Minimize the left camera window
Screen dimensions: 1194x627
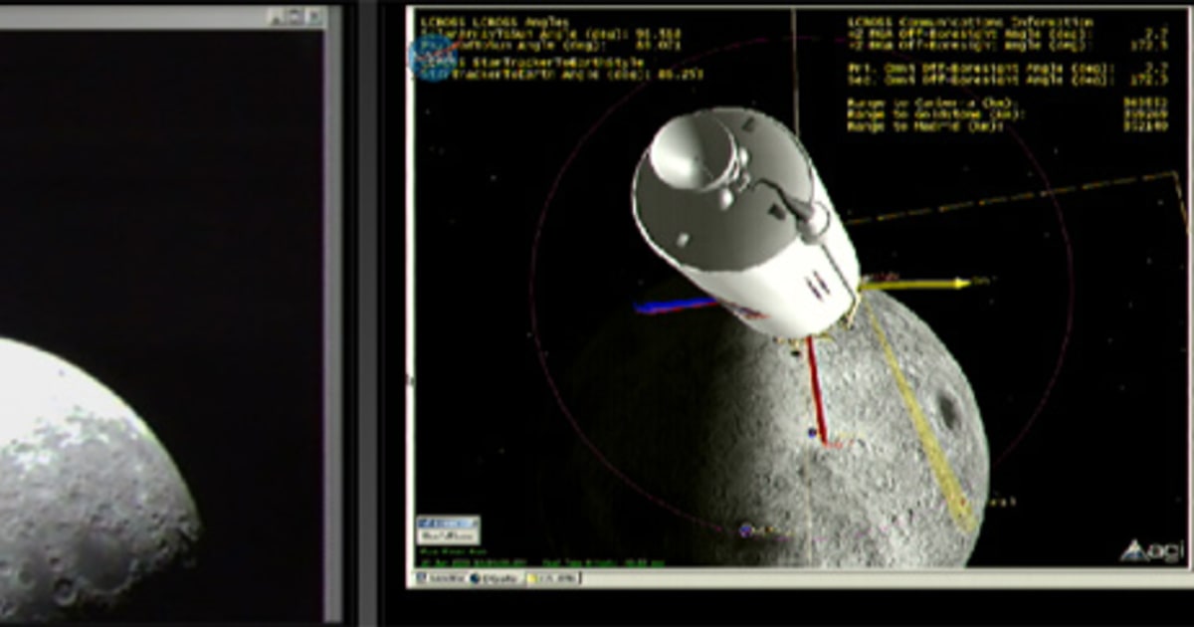point(278,17)
